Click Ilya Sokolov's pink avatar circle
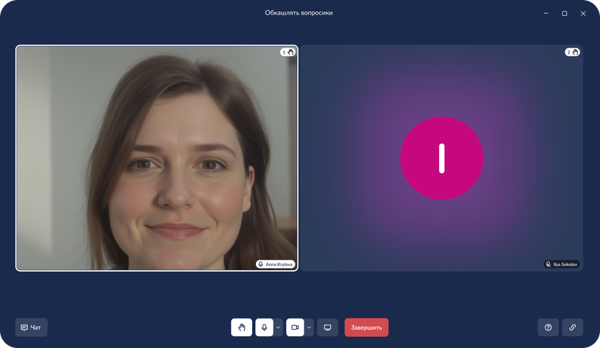The width and height of the screenshot is (600, 348). tap(441, 158)
